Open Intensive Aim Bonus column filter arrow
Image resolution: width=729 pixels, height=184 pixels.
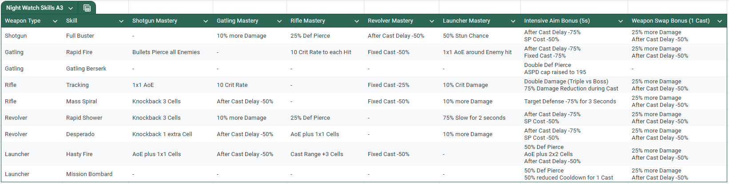(621, 21)
